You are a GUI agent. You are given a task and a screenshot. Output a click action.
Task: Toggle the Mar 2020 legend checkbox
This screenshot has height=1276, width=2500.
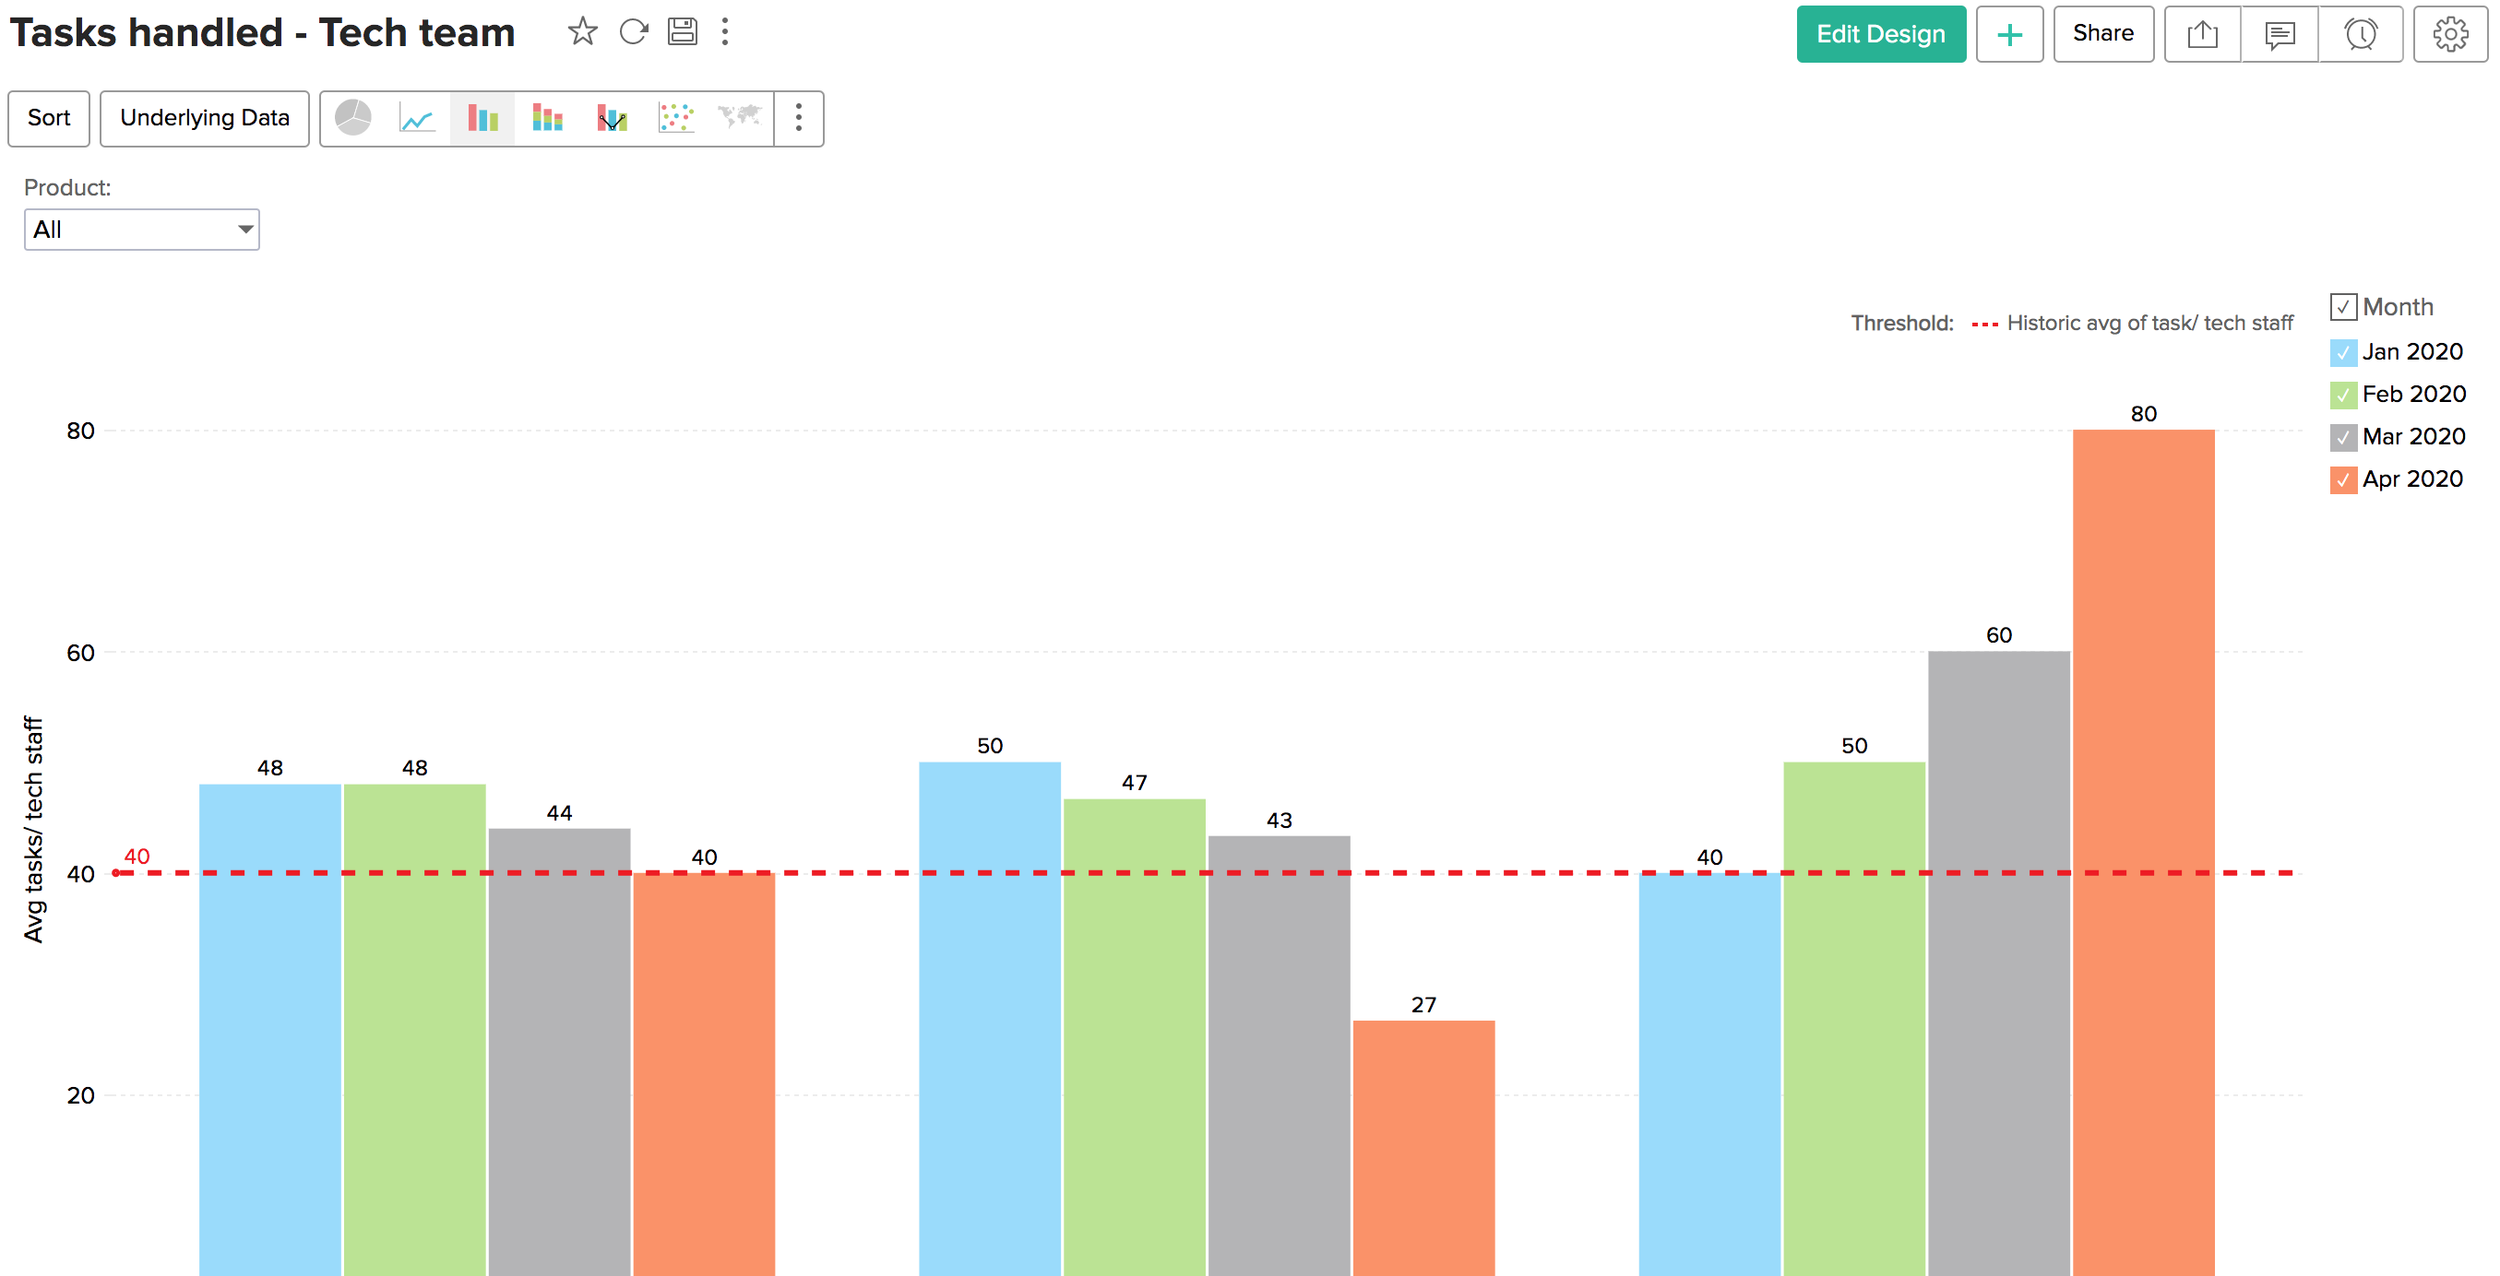2343,437
